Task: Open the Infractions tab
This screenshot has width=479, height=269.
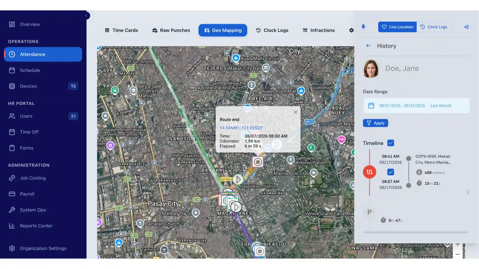Action: pos(319,30)
